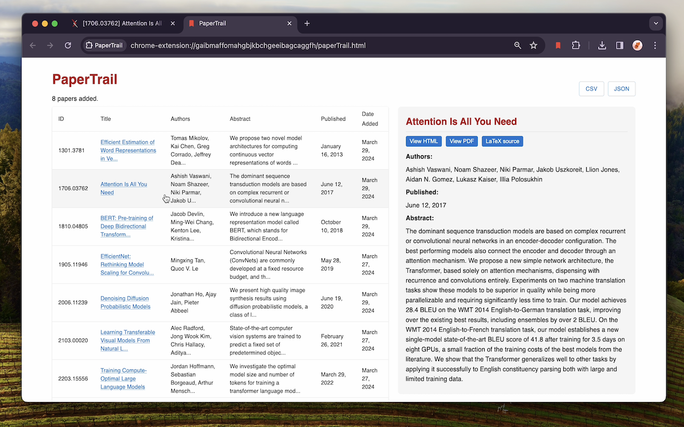Select the ID cell 1301.3781
The image size is (684, 427).
pos(72,151)
